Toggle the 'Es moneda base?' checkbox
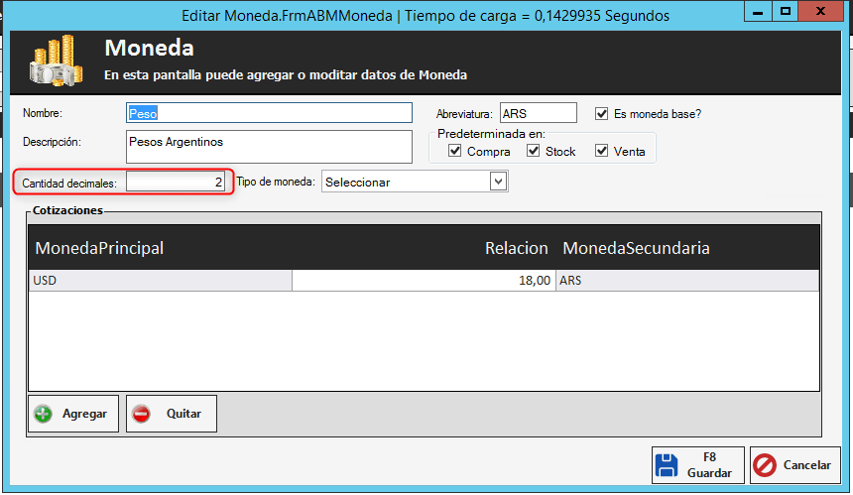853x495 pixels. (601, 114)
